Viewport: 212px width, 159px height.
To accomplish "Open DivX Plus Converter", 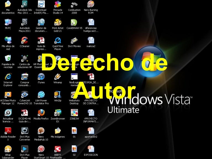I will coord(25,131).
